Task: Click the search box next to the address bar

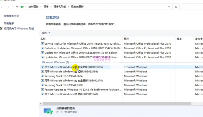Action: (193, 7)
